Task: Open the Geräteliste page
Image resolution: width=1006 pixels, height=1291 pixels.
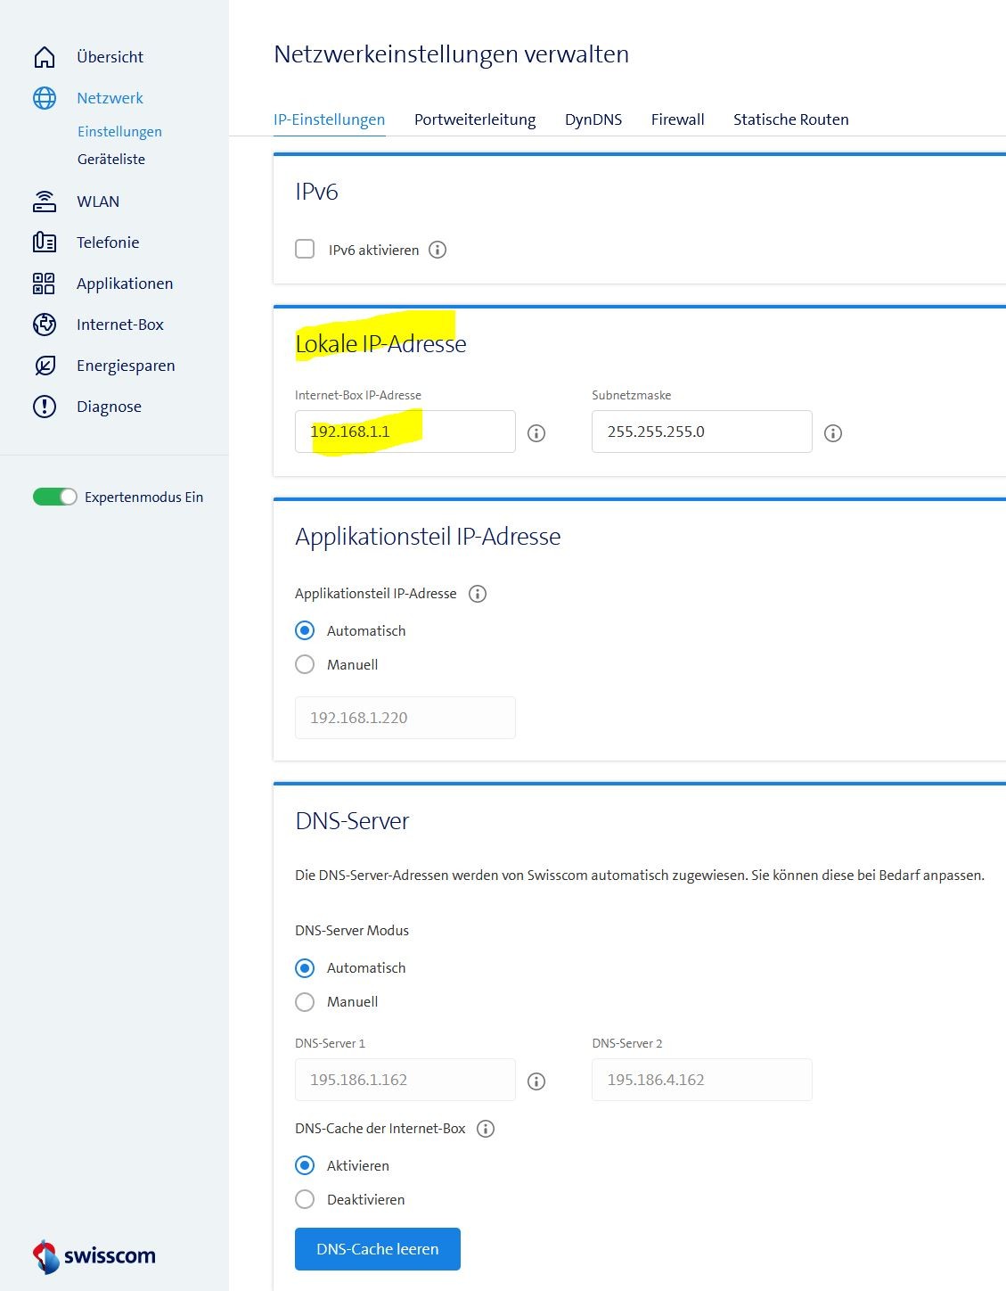Action: pyautogui.click(x=111, y=159)
